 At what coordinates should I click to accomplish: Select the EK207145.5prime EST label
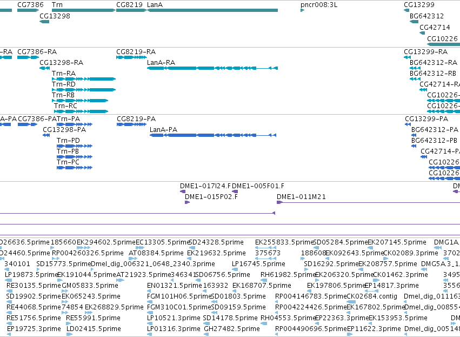(397, 242)
